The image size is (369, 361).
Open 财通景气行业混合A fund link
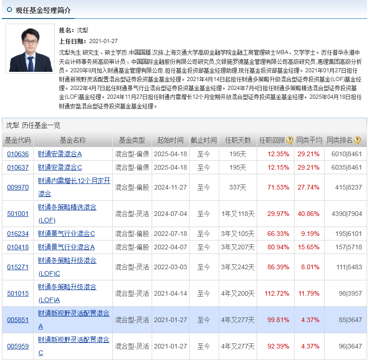pos(67,247)
